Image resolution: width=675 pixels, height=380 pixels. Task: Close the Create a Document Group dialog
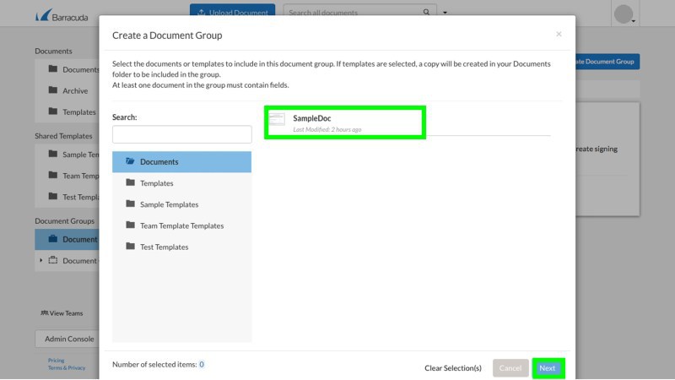tap(559, 35)
